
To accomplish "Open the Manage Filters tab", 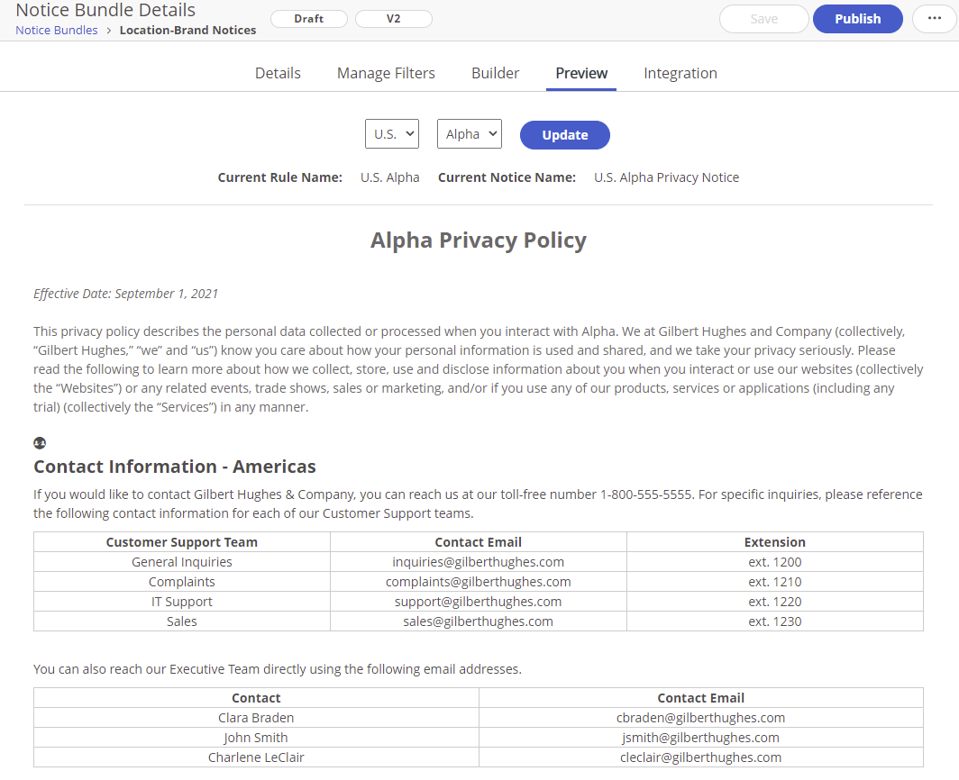I will coord(386,73).
